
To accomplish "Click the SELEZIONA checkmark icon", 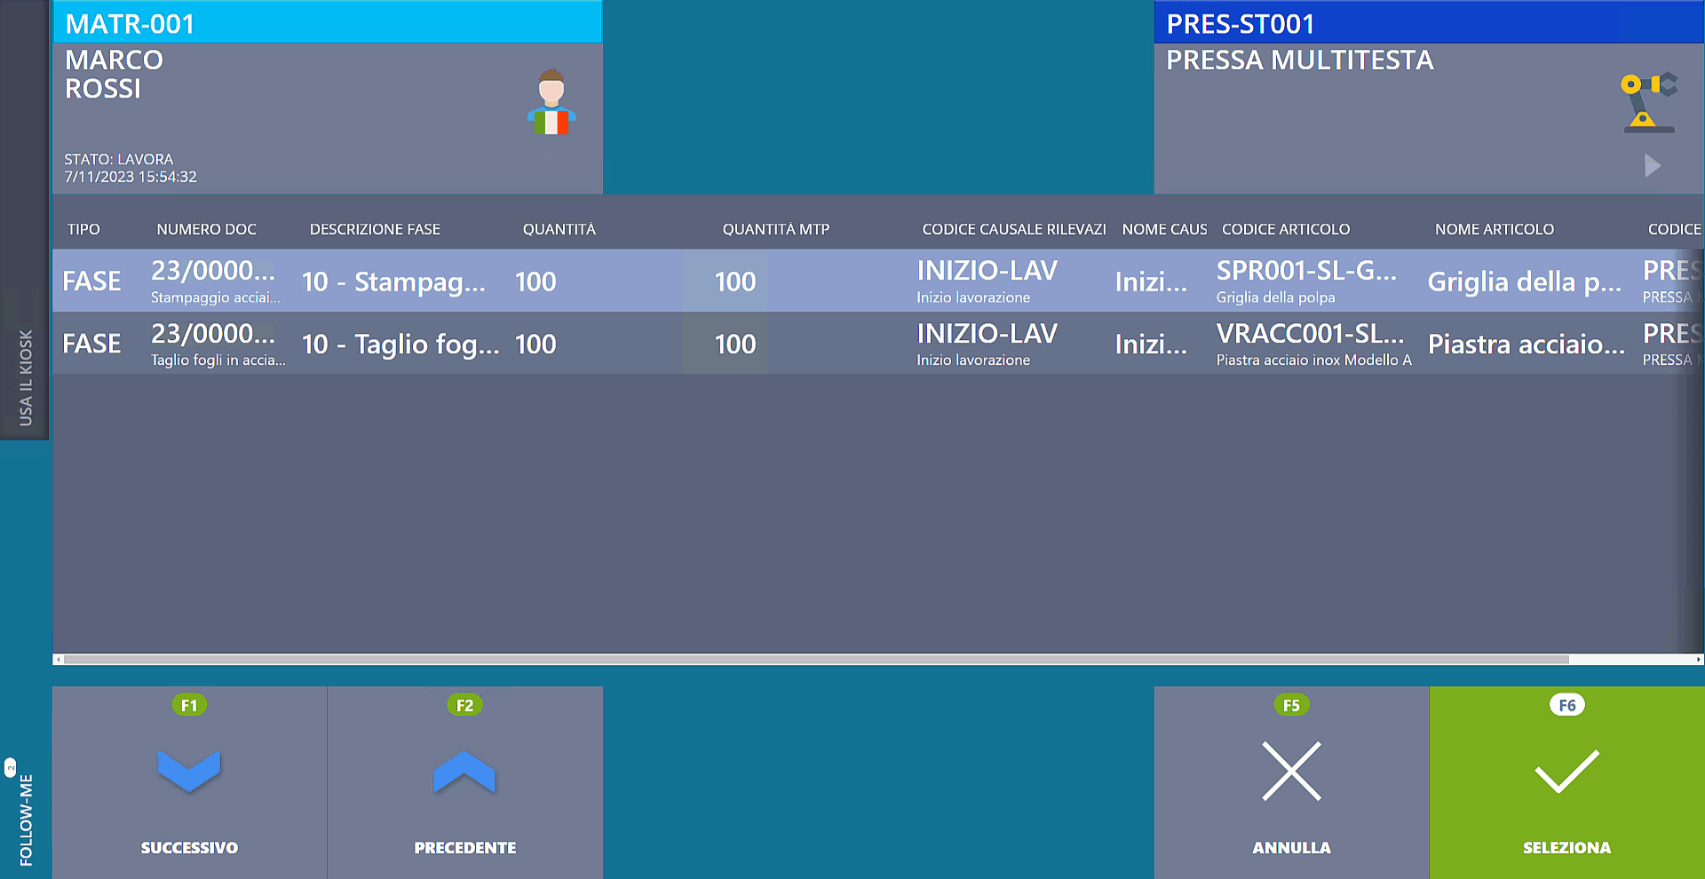I will click(x=1566, y=771).
